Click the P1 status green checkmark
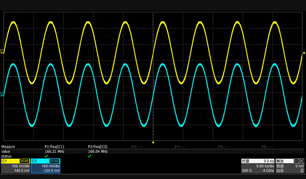 click(x=46, y=156)
